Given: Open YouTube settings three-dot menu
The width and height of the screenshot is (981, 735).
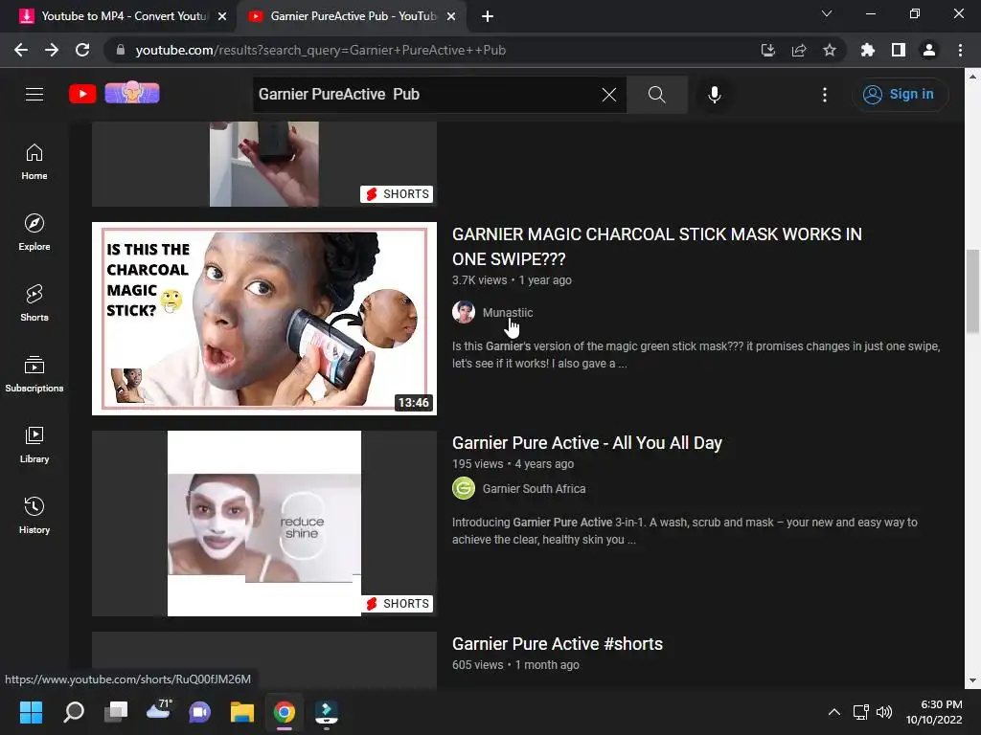Looking at the screenshot, I should 825,95.
